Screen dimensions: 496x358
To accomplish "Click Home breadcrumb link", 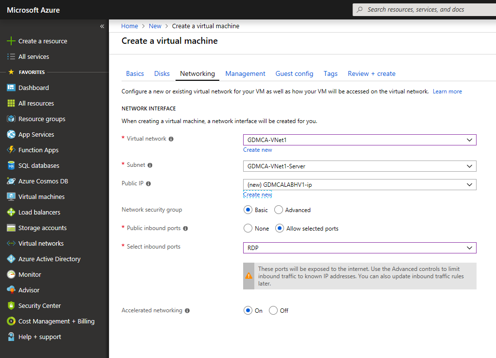I will (x=129, y=26).
